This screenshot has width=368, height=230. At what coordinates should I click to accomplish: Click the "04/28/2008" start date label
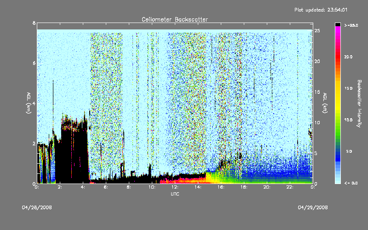pyautogui.click(x=37, y=207)
